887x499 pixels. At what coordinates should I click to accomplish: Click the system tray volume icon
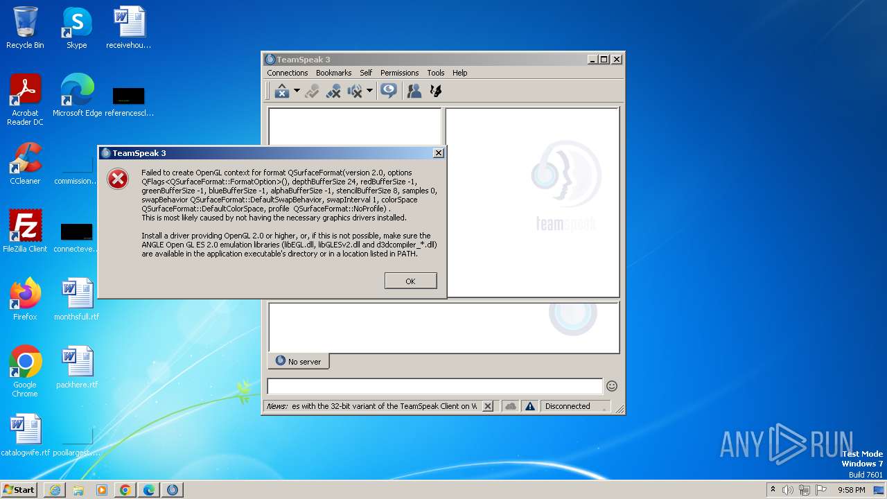pos(788,490)
